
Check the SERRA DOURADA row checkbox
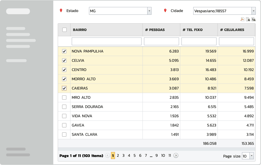[64, 107]
